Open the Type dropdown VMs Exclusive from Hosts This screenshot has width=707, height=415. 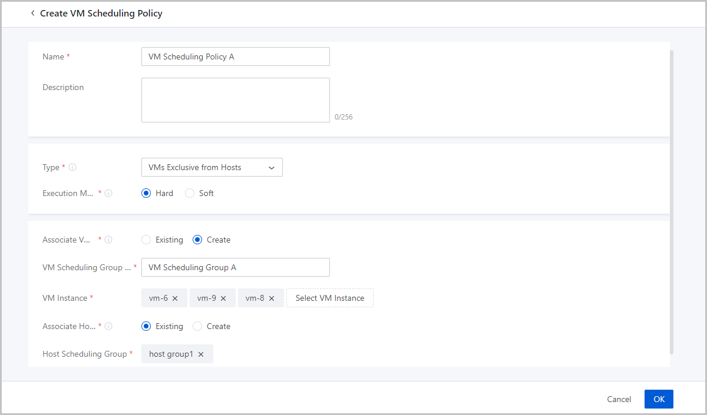pos(212,167)
